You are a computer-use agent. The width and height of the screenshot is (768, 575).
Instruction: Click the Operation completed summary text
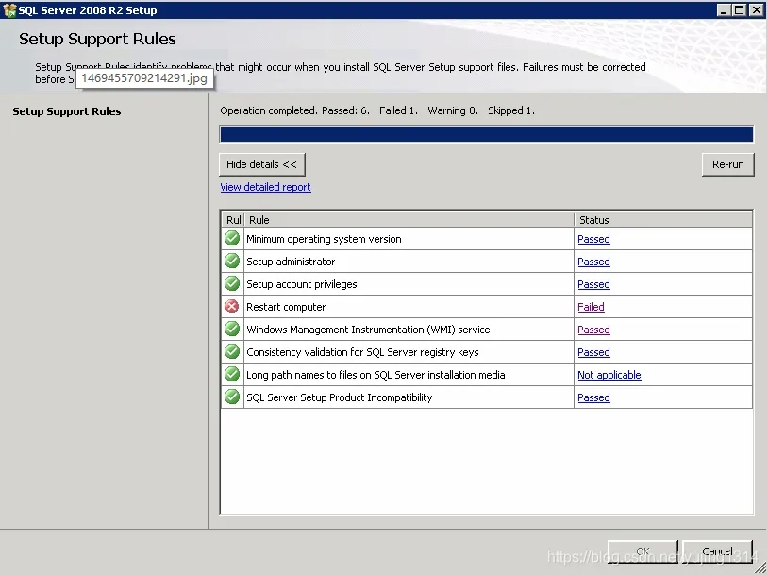tap(377, 110)
